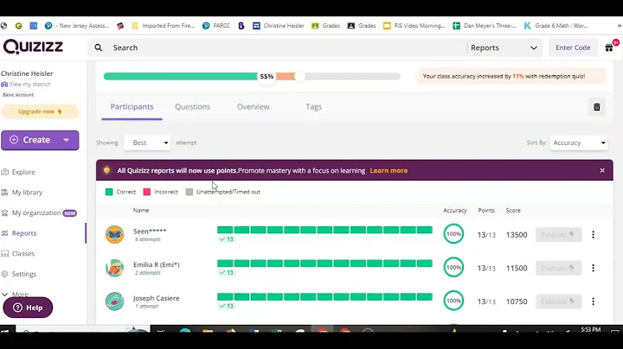Open the PARCC bookmark
623x349 pixels.
coord(216,26)
